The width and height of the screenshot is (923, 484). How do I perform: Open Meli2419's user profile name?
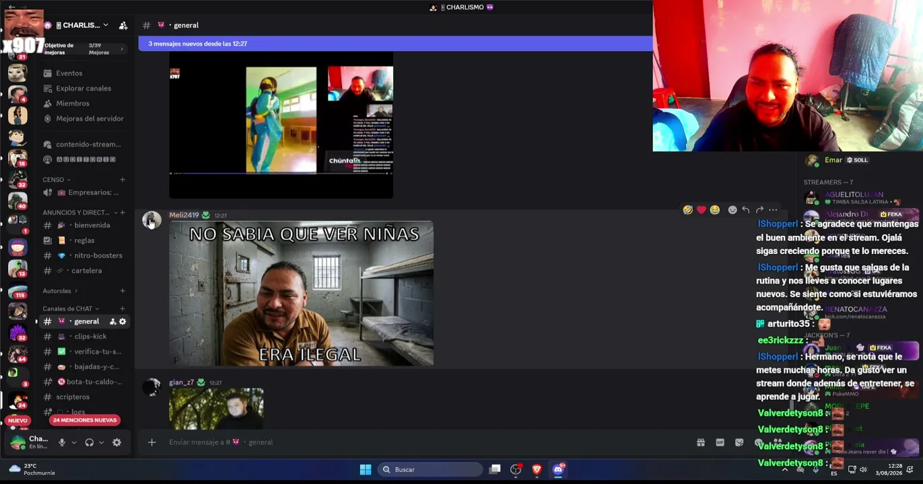(184, 215)
